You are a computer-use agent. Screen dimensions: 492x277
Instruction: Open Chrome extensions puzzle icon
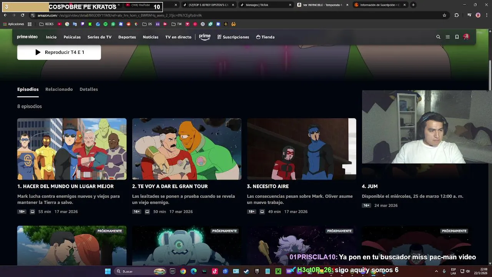pos(457,15)
